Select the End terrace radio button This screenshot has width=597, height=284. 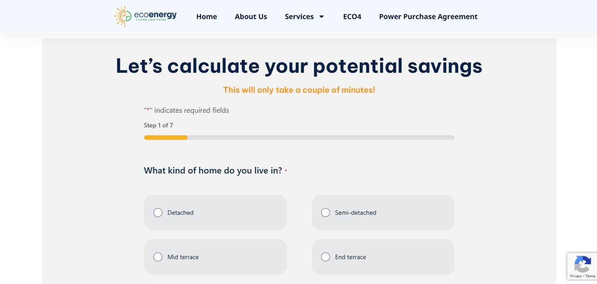(x=326, y=257)
